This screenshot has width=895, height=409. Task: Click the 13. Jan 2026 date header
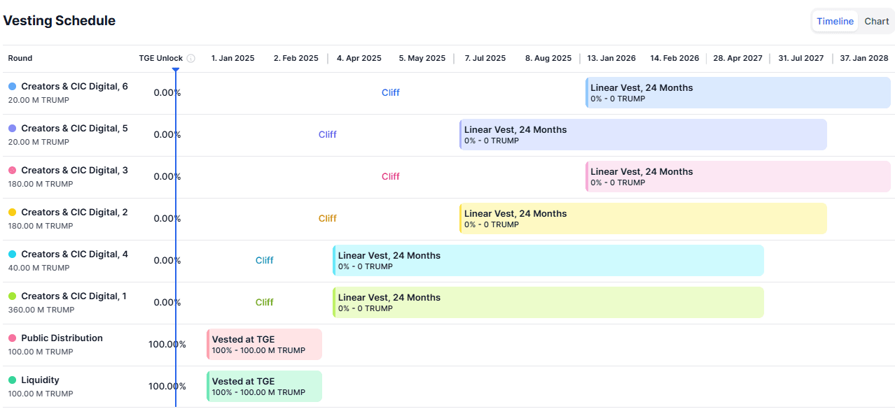pyautogui.click(x=611, y=59)
